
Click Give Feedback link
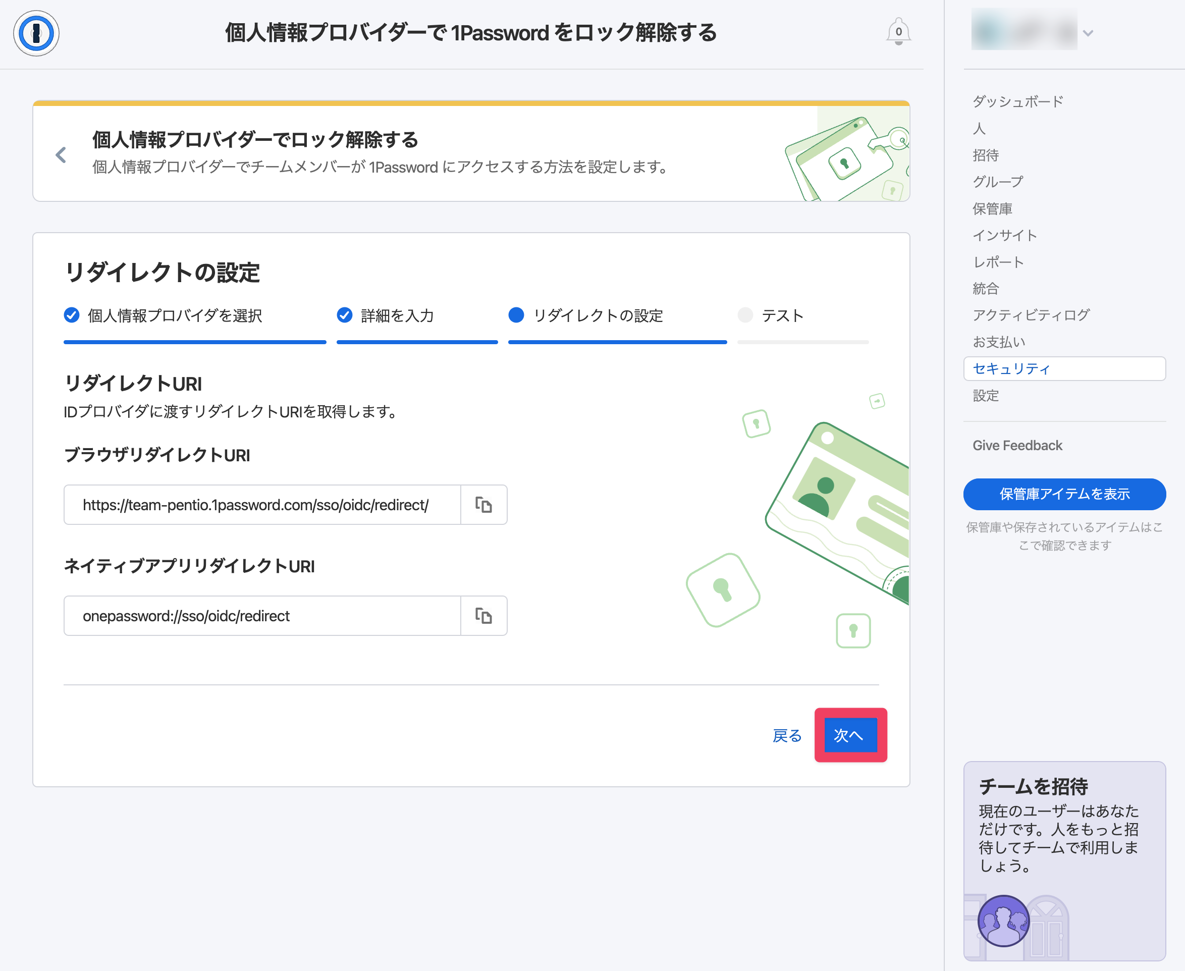(1017, 445)
